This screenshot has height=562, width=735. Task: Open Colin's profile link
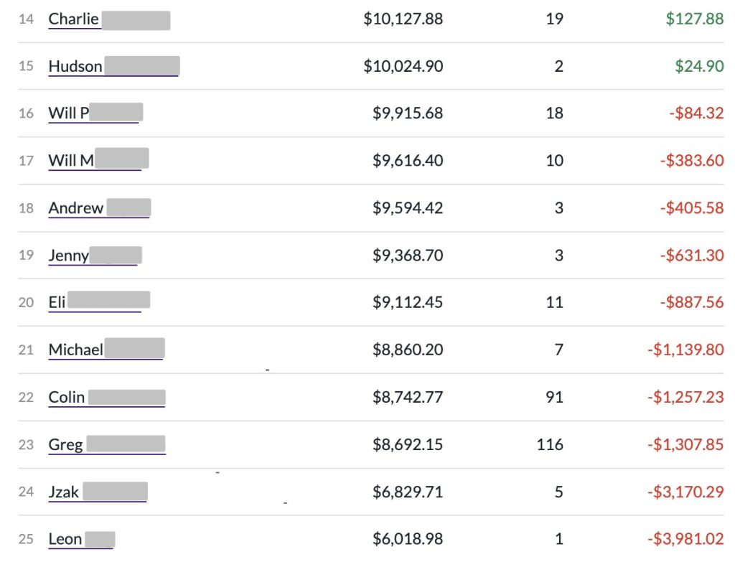(67, 398)
